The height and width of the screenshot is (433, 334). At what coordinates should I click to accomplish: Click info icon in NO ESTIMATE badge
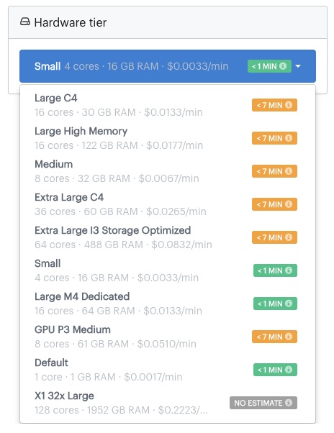click(x=289, y=403)
